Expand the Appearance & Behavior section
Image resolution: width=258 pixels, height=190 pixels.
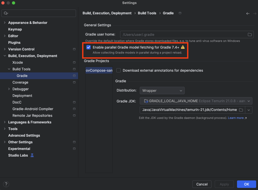click(5, 23)
